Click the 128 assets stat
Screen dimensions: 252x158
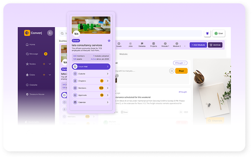pos(78,59)
